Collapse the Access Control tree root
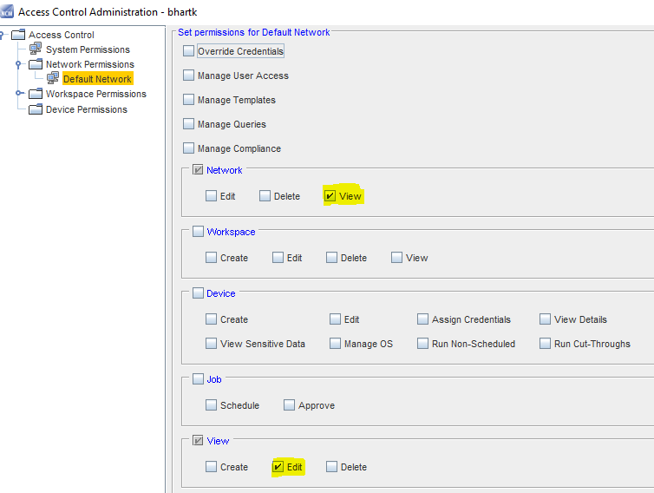This screenshot has width=654, height=493. pyautogui.click(x=3, y=35)
